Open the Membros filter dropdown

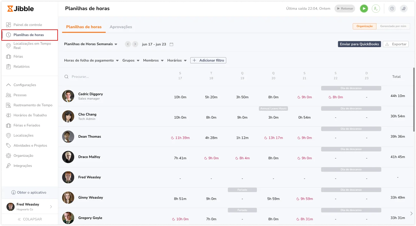click(x=153, y=61)
